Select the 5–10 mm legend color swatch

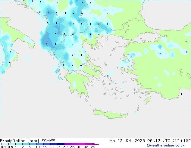point(33,144)
